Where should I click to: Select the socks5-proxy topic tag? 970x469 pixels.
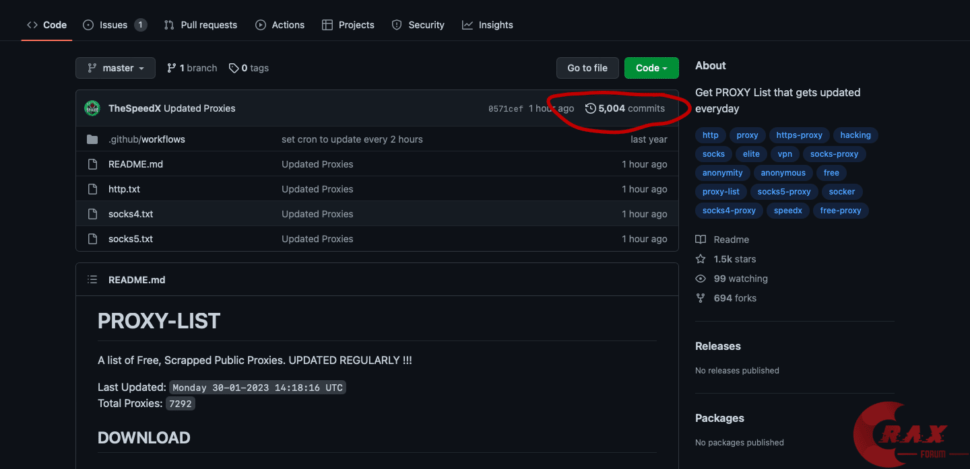pyautogui.click(x=783, y=192)
